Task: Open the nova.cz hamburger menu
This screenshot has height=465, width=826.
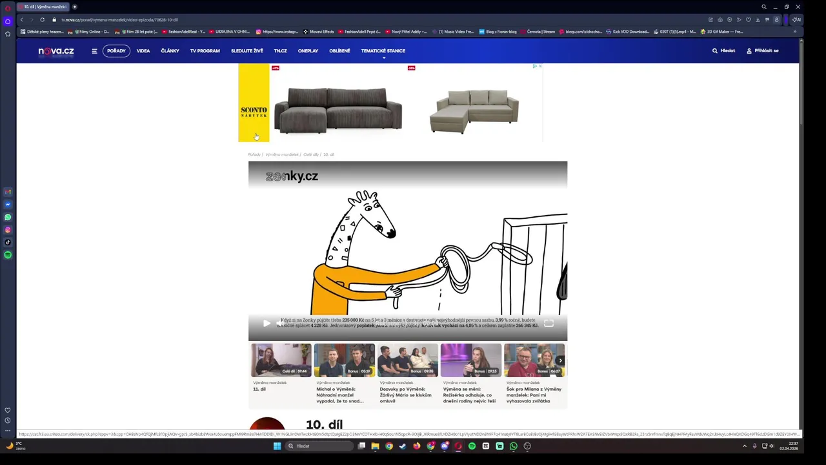Action: click(94, 51)
